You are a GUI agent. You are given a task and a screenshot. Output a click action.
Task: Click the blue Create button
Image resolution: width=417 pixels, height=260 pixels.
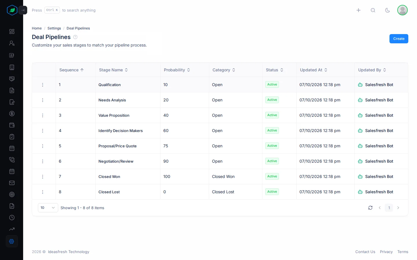pos(399,39)
